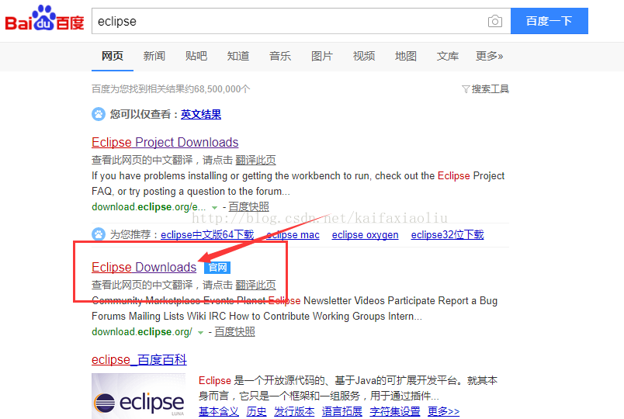The height and width of the screenshot is (419, 624).
Task: Open 百度快照 for Eclipse Project Downloads
Action: 248,207
